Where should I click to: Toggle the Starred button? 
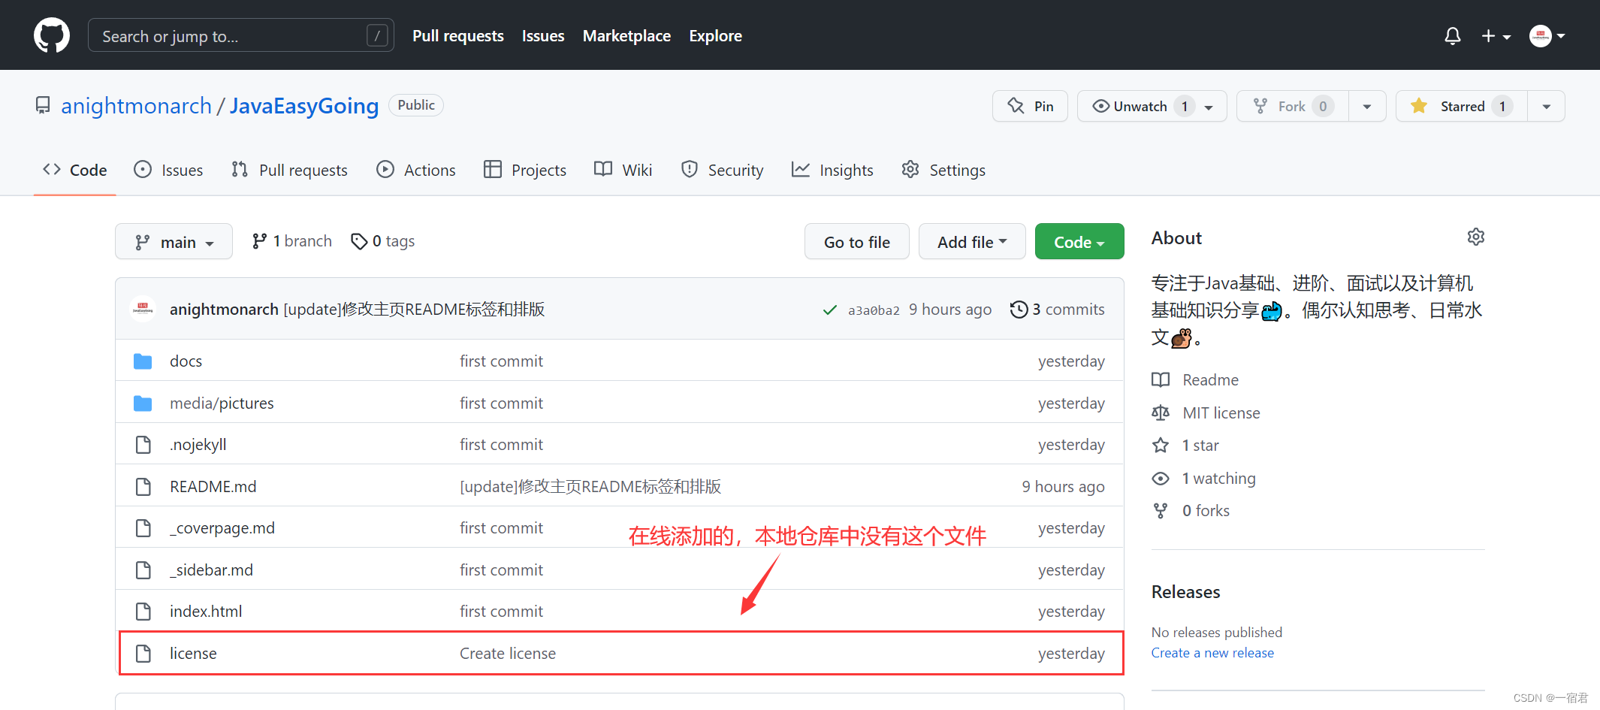click(1461, 106)
